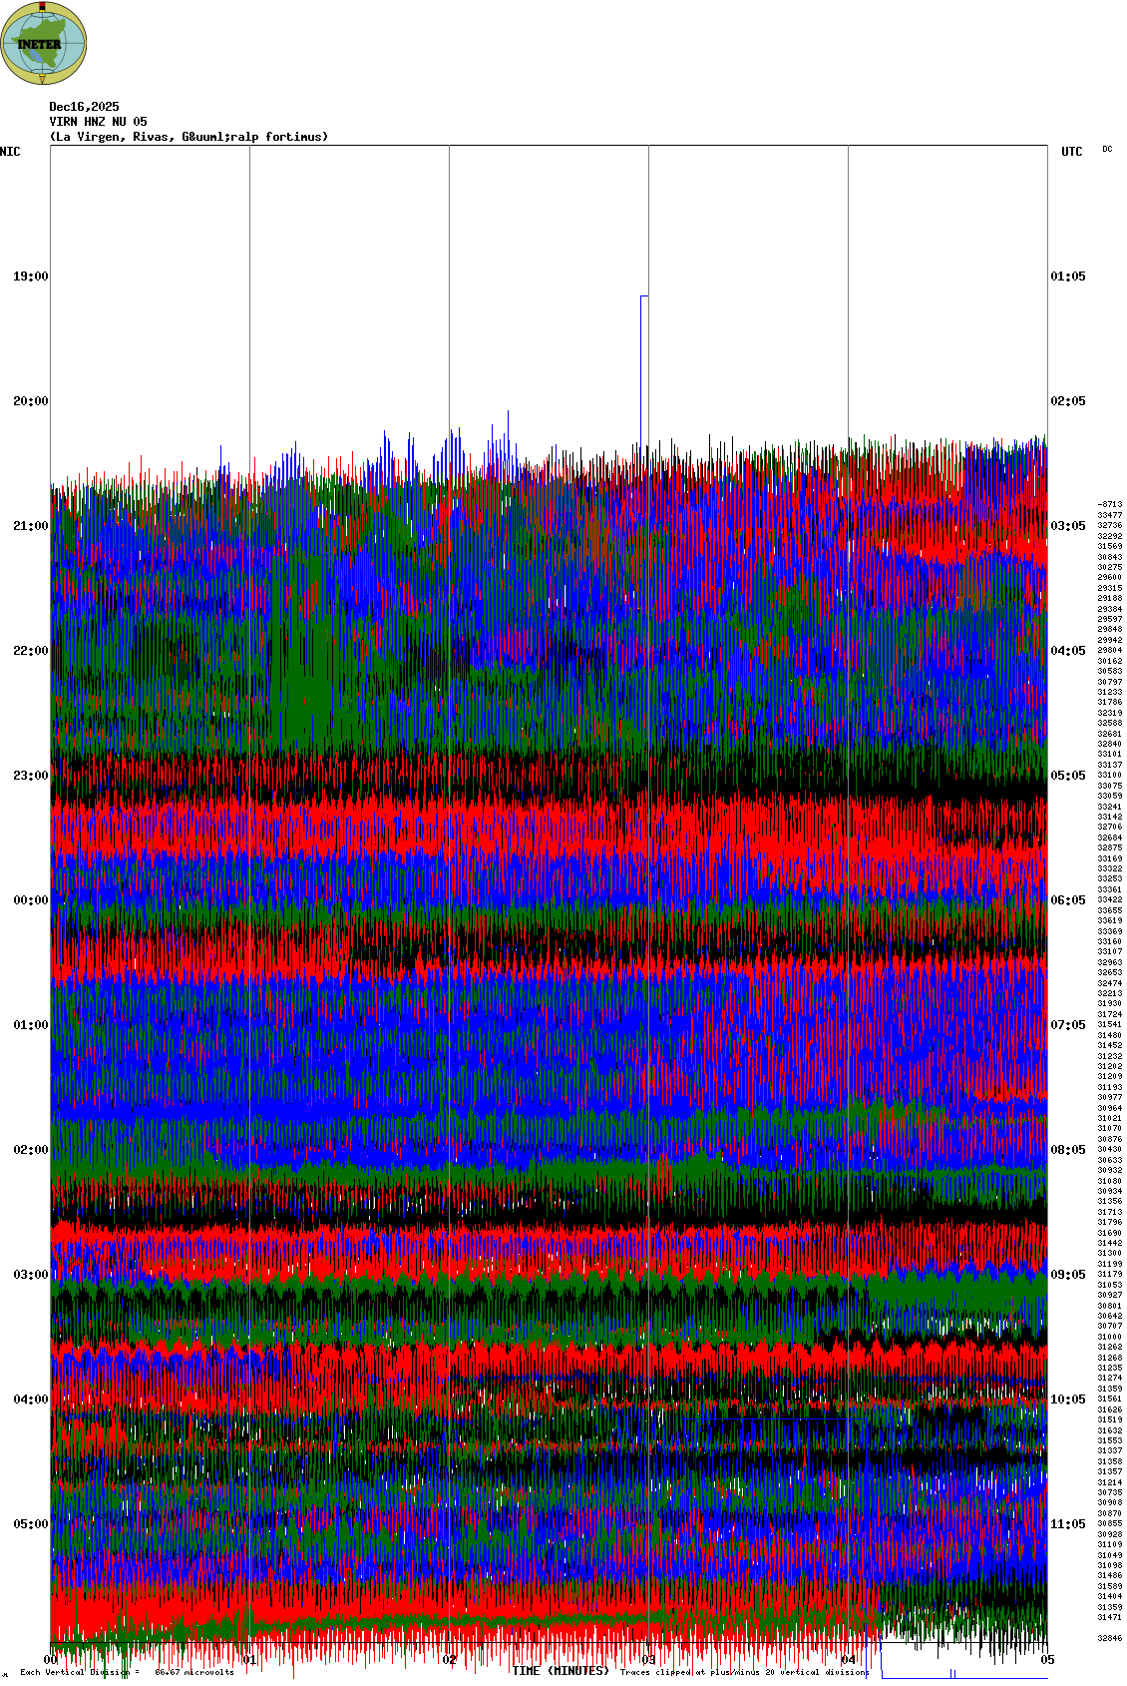Click the 05:00 local time label
1127x1686 pixels.
click(30, 1524)
